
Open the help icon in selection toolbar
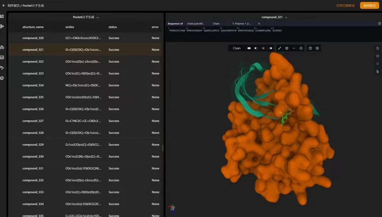point(310,48)
